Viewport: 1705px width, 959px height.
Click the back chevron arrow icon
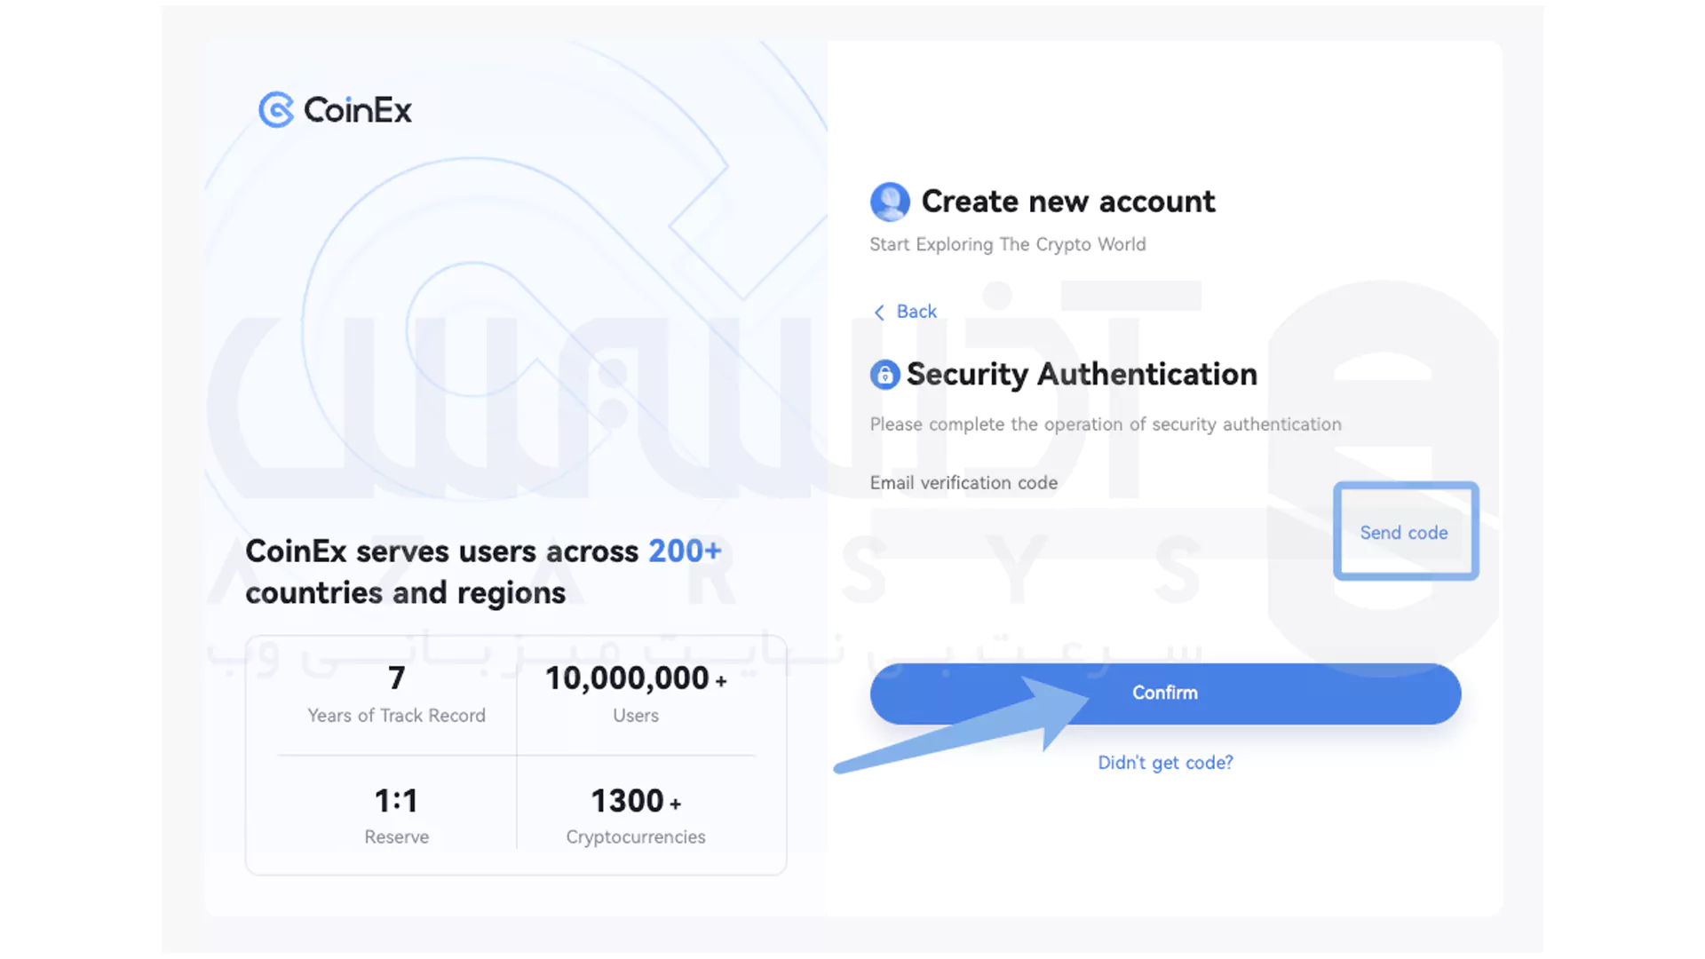(x=878, y=312)
